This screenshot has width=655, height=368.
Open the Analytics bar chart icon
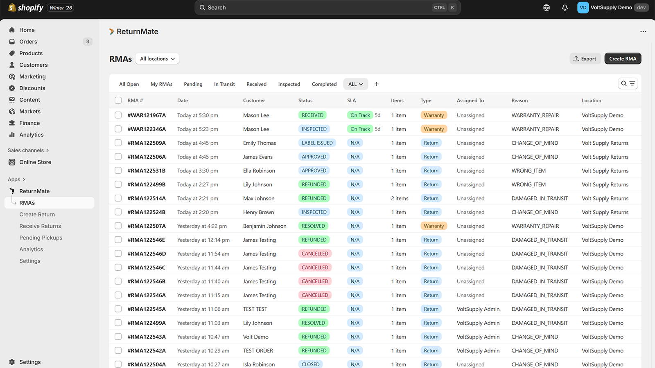pyautogui.click(x=12, y=135)
